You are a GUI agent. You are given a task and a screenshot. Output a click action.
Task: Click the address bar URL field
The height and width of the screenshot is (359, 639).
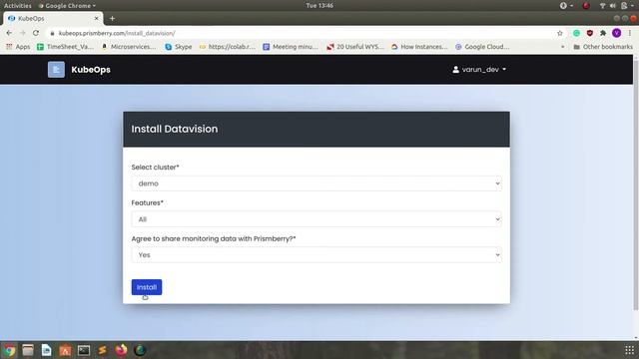point(302,33)
